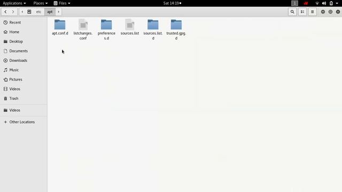The image size is (342, 192).
Task: Select the listchanges.conf file
Action: coord(83,30)
